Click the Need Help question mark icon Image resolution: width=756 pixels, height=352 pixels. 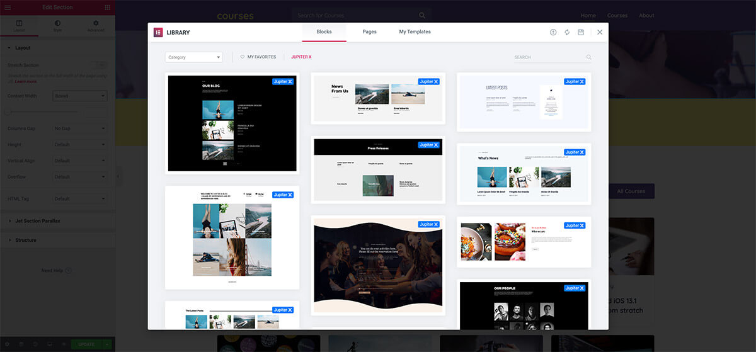[x=68, y=271]
